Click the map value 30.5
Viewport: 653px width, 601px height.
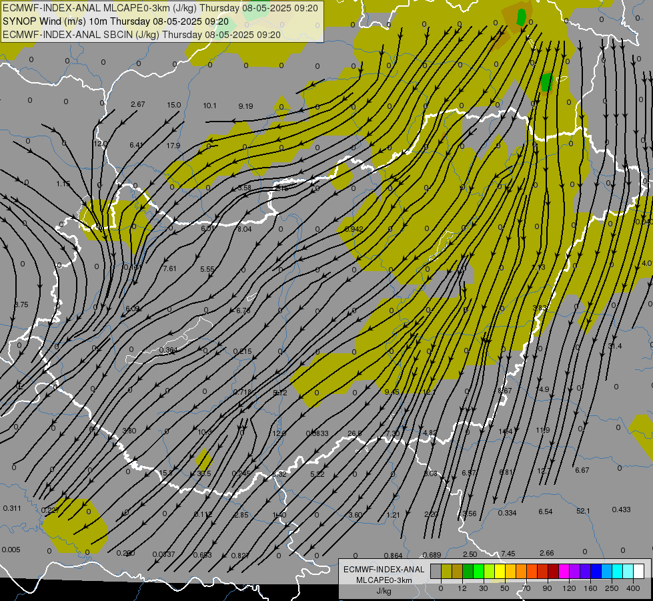[x=204, y=474]
